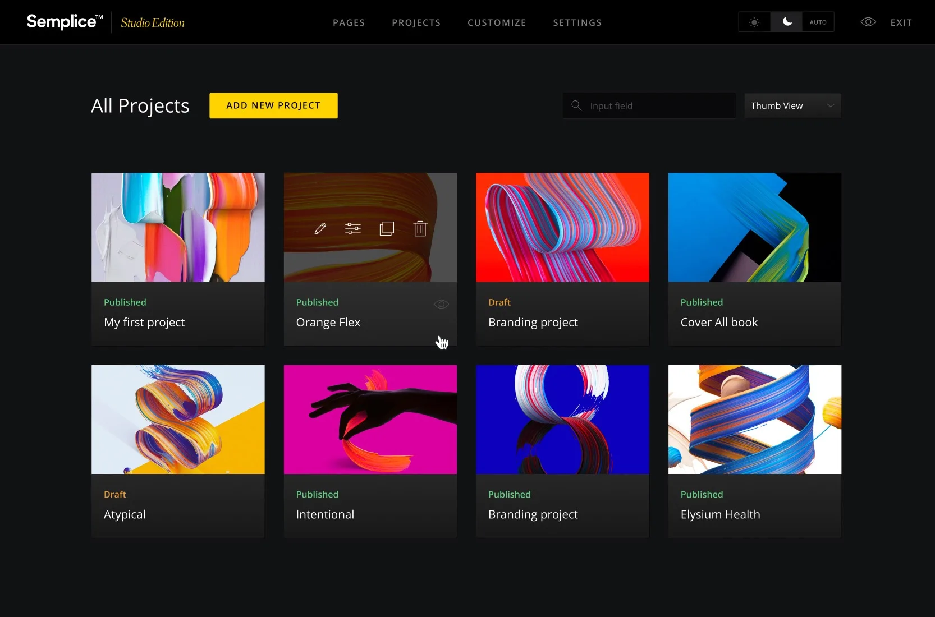Switch to light mode with the sun icon
Viewport: 935px width, 617px height.
pos(754,22)
